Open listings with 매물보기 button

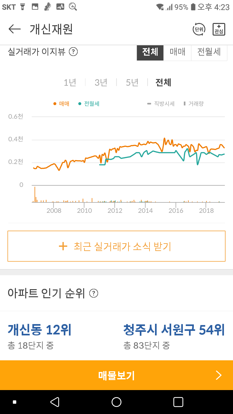point(116,375)
